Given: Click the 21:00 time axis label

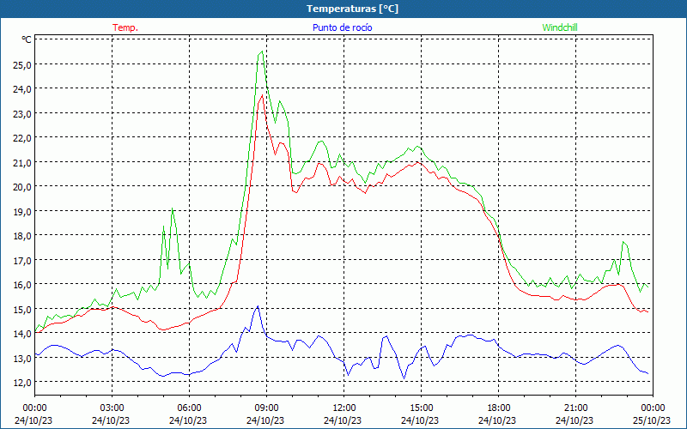Looking at the screenshot, I should pyautogui.click(x=575, y=408).
